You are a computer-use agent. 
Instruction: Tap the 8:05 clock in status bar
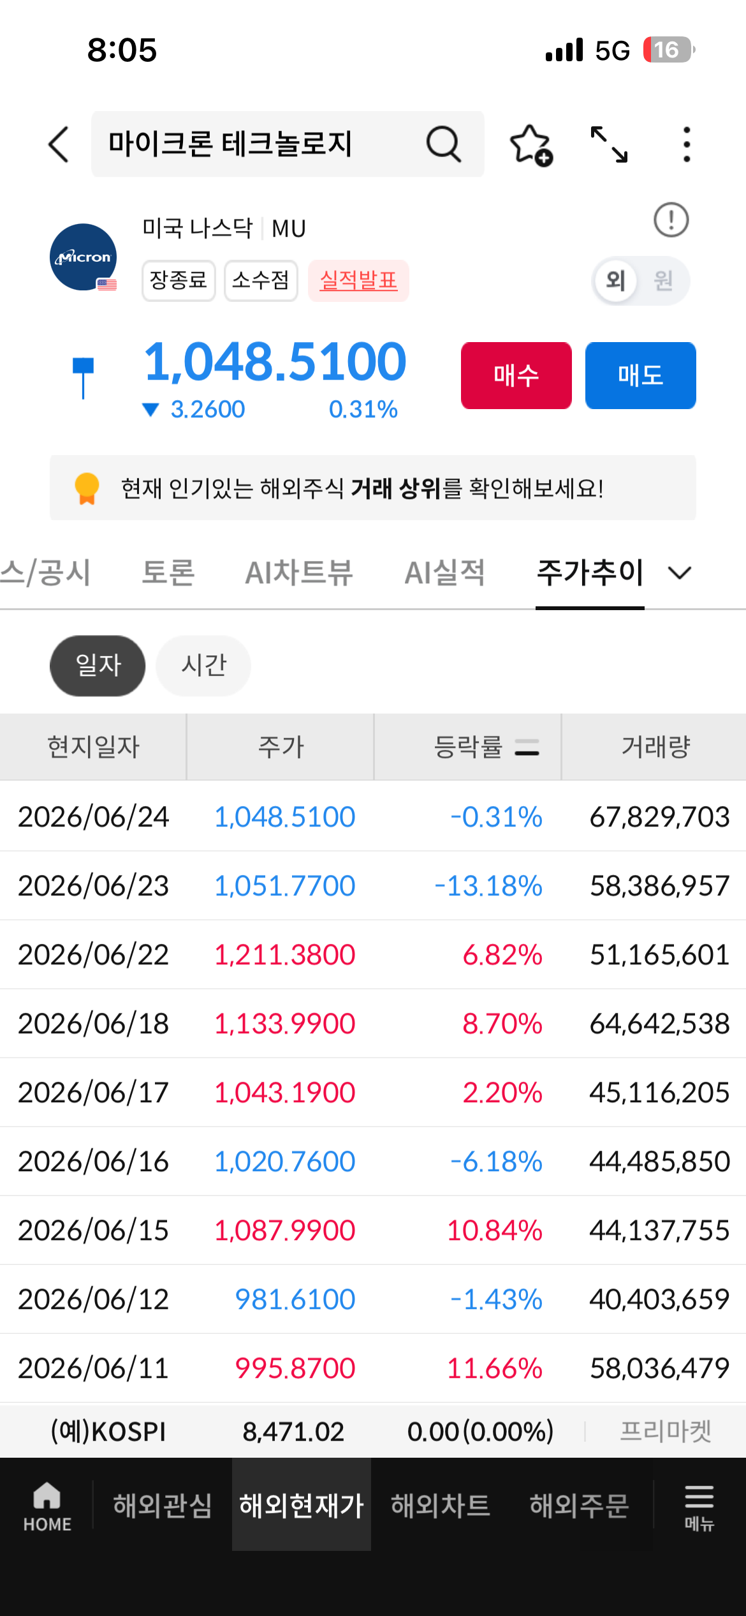[x=122, y=50]
